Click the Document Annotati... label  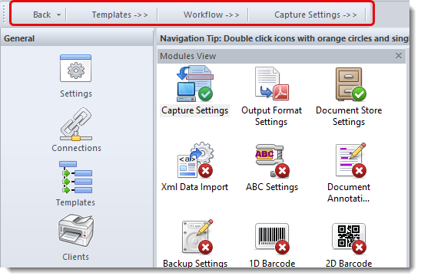[349, 192]
